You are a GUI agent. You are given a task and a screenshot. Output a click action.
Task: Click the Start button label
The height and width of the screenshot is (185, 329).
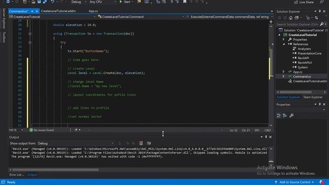(127, 2)
